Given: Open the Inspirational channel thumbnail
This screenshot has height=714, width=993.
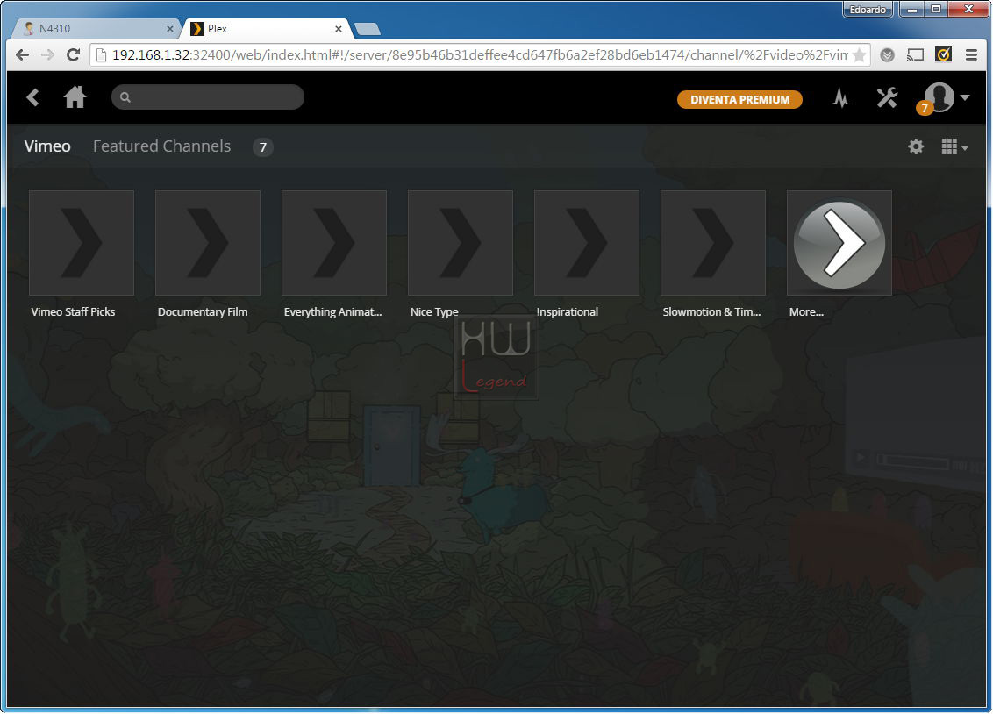Looking at the screenshot, I should [587, 243].
